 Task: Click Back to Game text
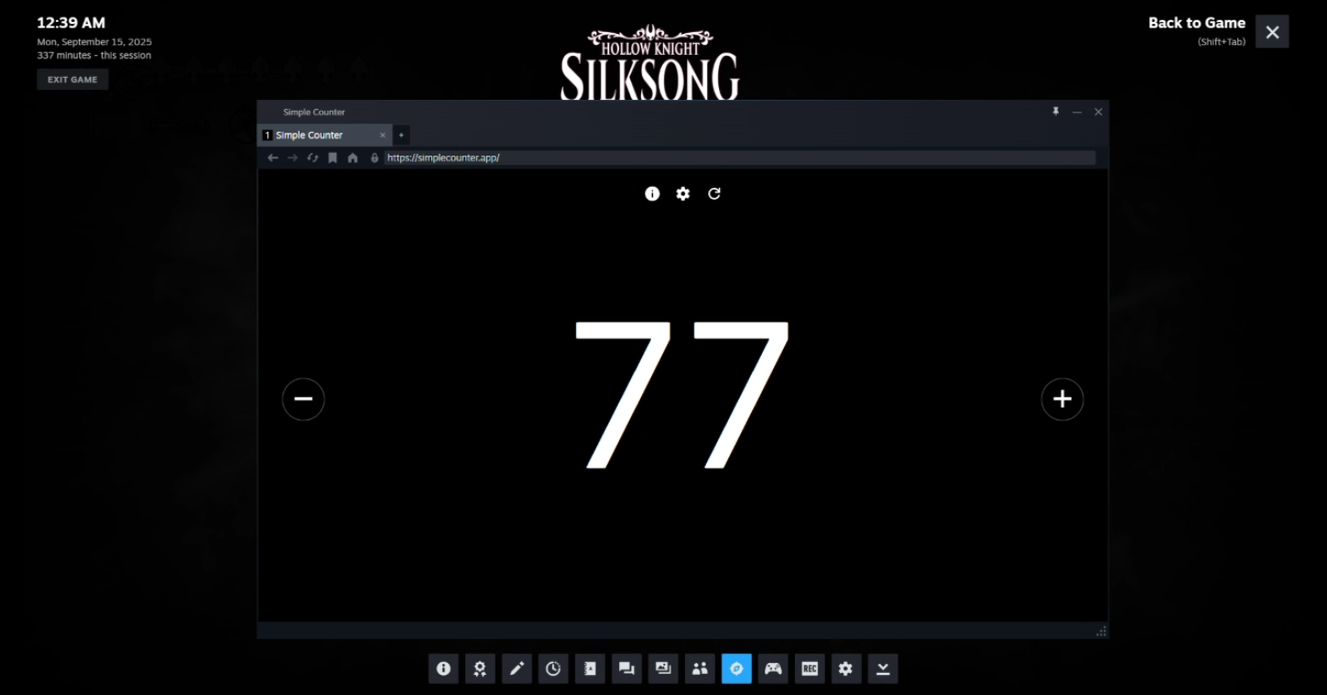point(1197,23)
